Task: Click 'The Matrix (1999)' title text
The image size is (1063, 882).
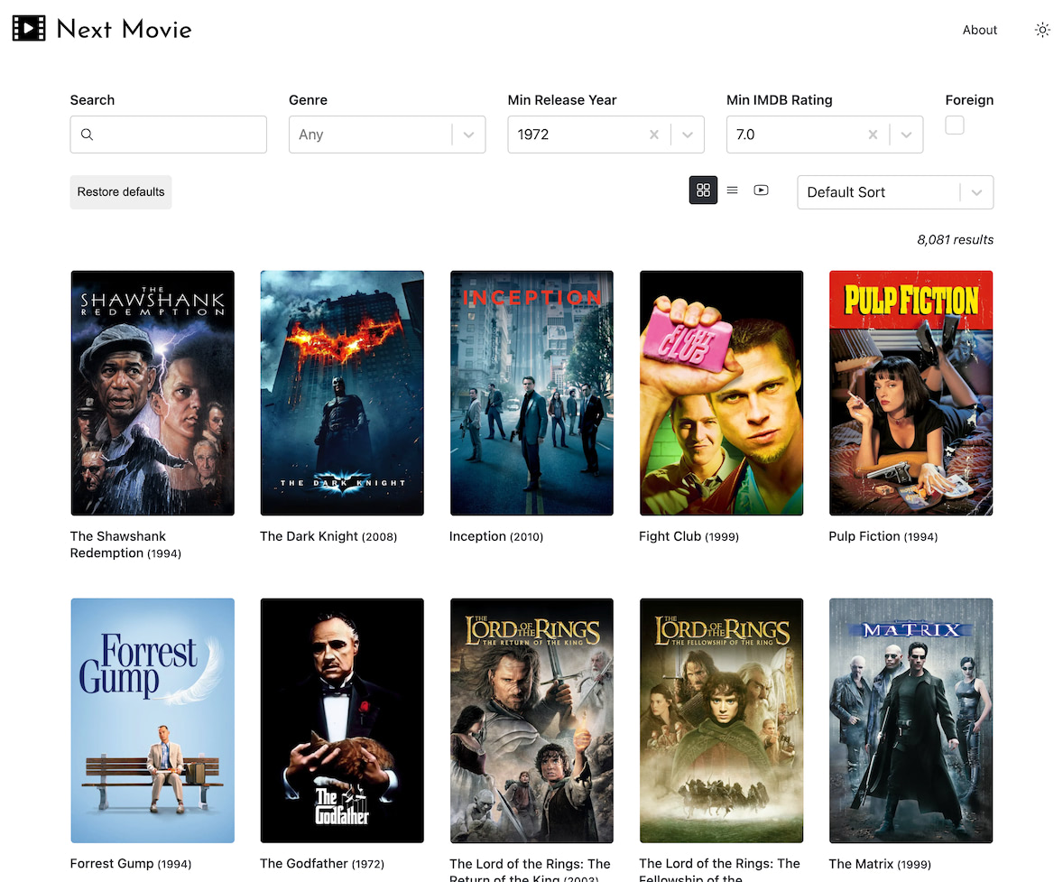Action: click(880, 864)
